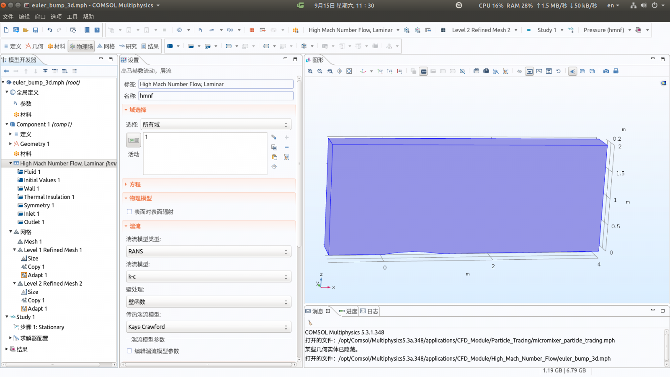Click the Save icon in the top toolbar

(x=35, y=30)
